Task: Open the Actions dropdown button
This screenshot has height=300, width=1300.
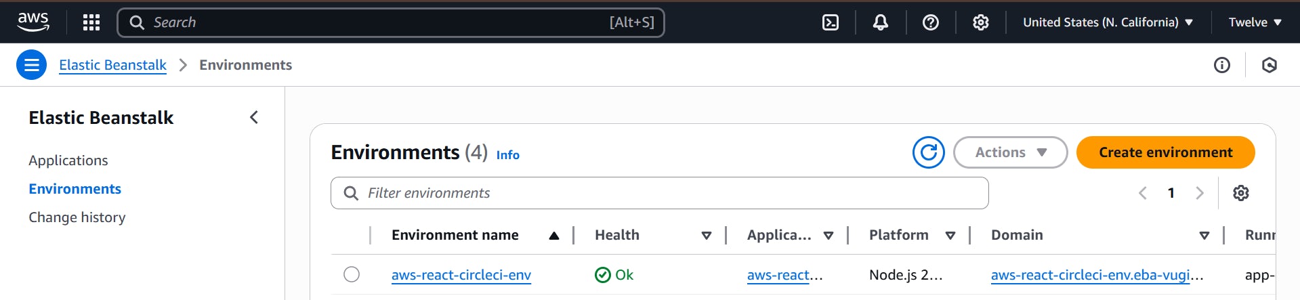Action: click(x=1011, y=152)
